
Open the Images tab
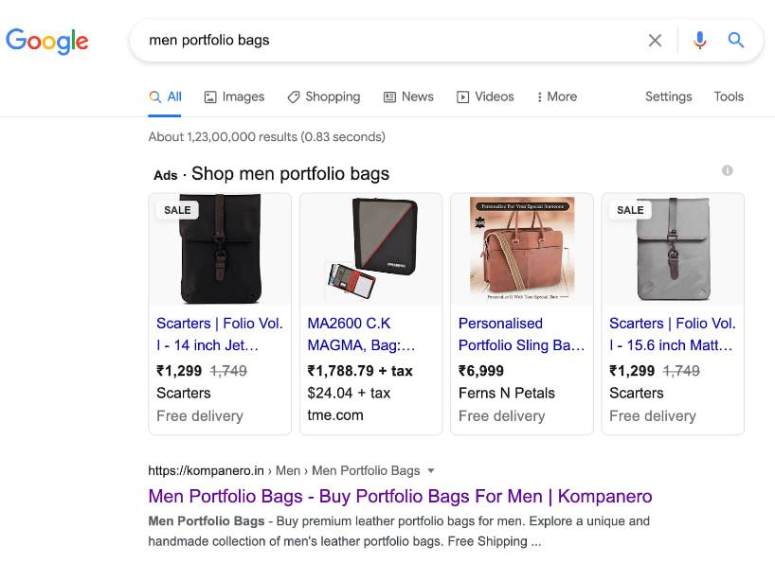(234, 97)
